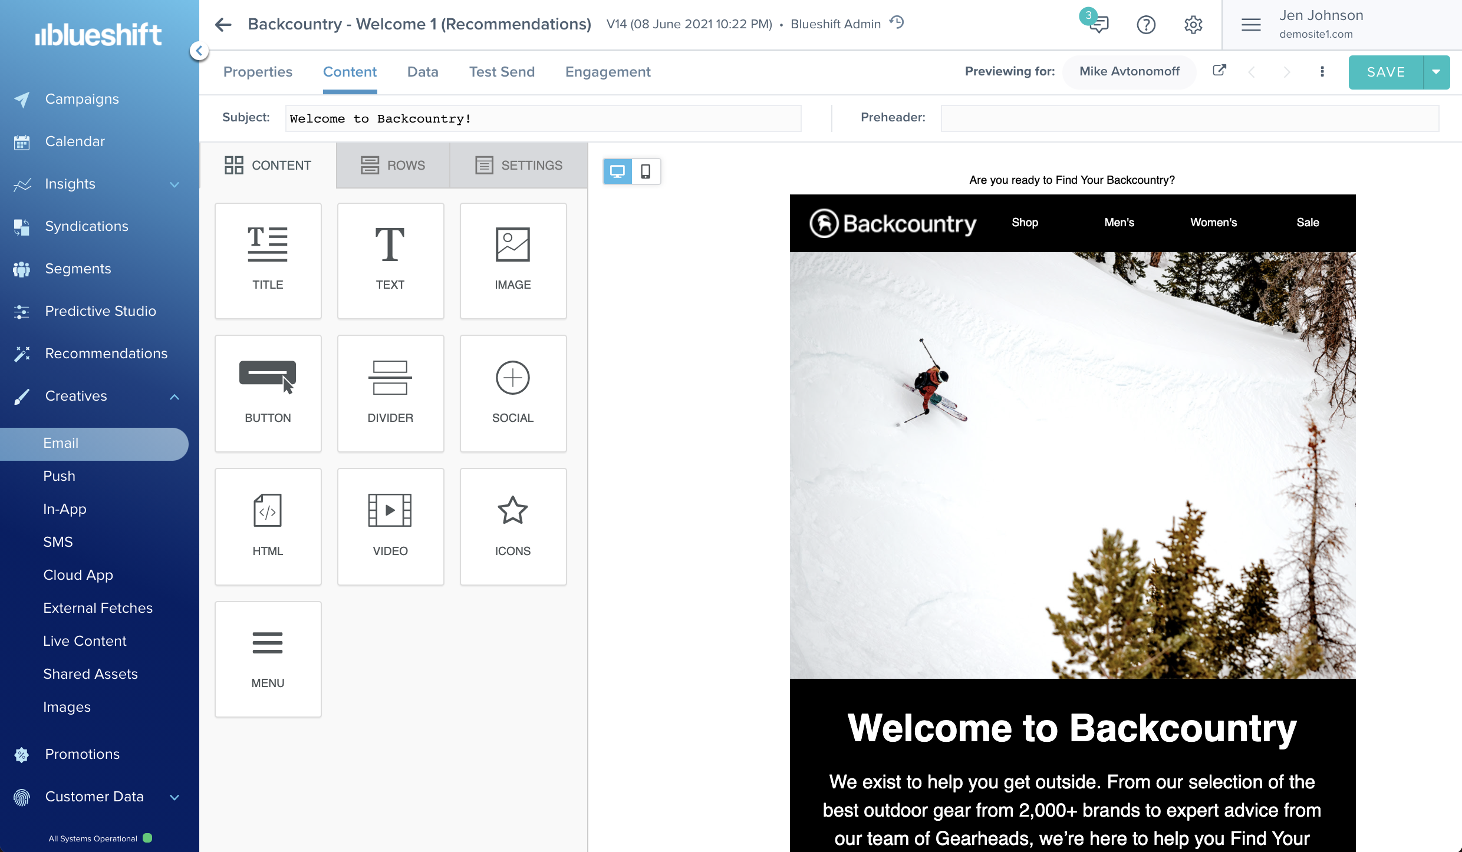Switch to the ROWS editor tab
The height and width of the screenshot is (852, 1462).
click(393, 166)
